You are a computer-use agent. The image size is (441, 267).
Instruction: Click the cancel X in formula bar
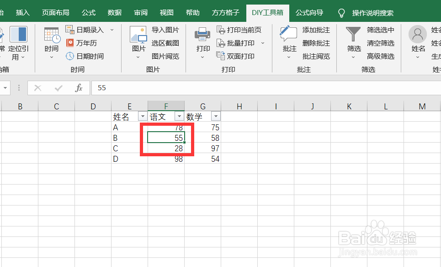[x=37, y=88]
